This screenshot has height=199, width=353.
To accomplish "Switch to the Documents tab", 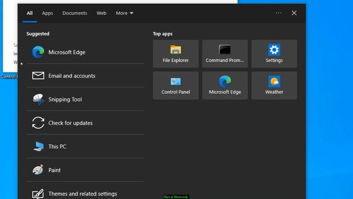I will pyautogui.click(x=75, y=13).
